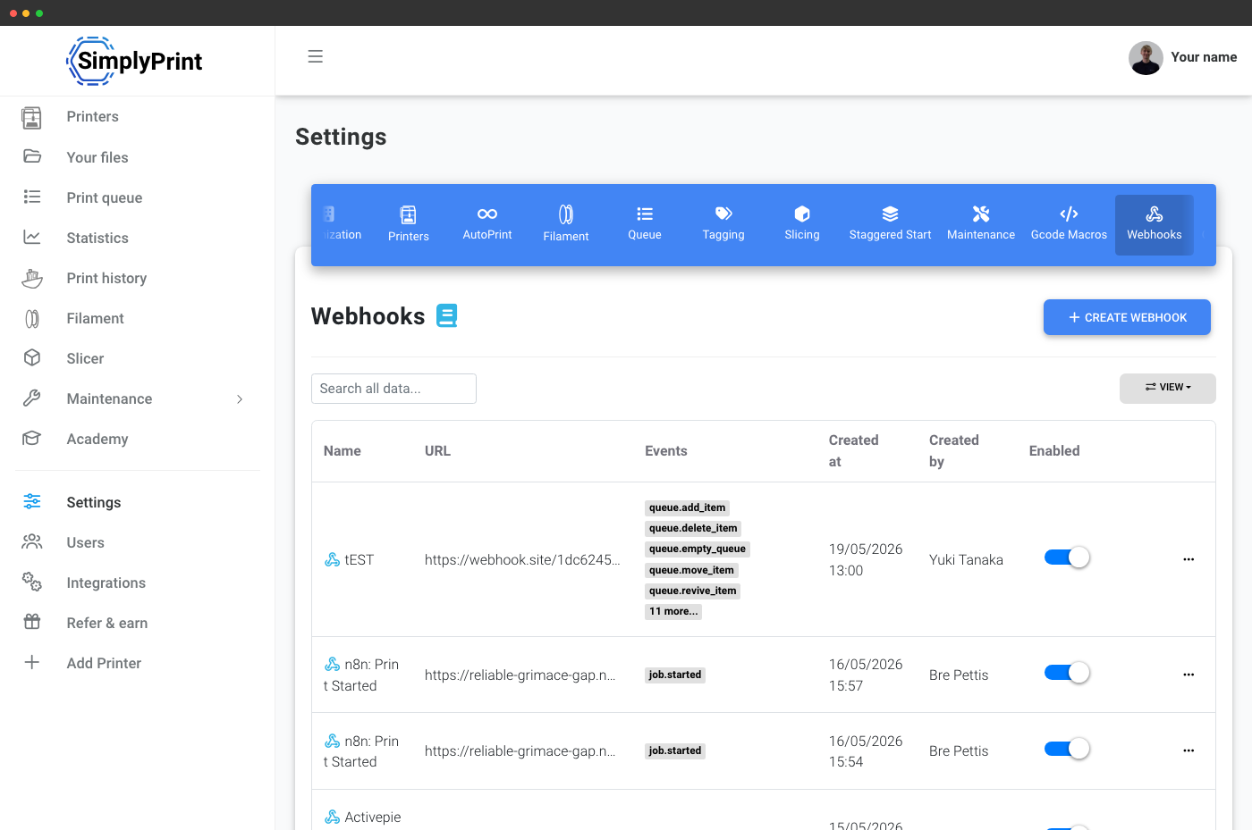Viewport: 1252px width, 830px height.
Task: Open actions menu for tEST webhook
Action: click(1189, 559)
